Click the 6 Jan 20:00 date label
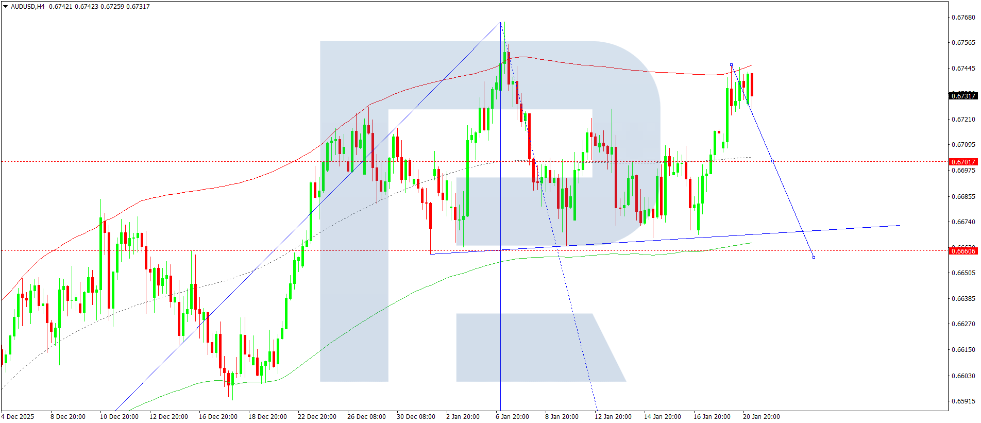This screenshot has height=423, width=981. (x=512, y=416)
